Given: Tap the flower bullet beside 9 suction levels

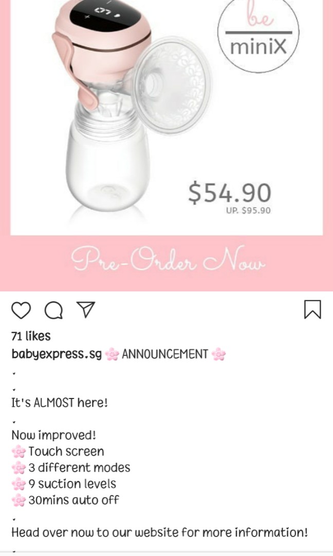Looking at the screenshot, I should 18,484.
